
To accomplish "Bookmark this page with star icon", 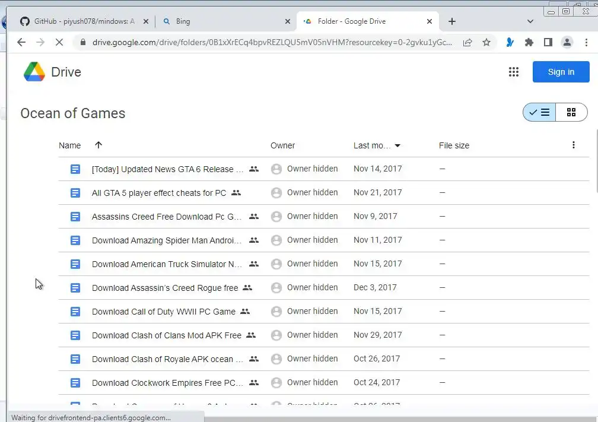I will [486, 42].
